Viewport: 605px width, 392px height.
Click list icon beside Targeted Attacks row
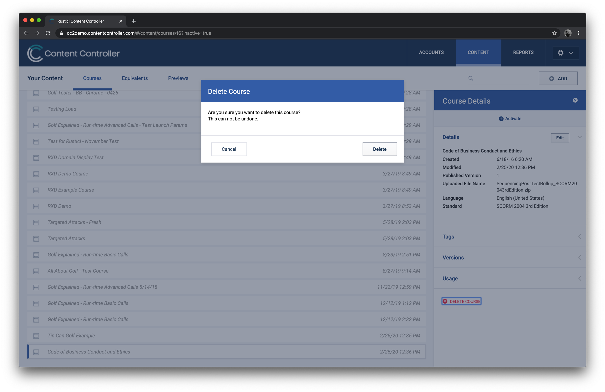[x=36, y=239]
